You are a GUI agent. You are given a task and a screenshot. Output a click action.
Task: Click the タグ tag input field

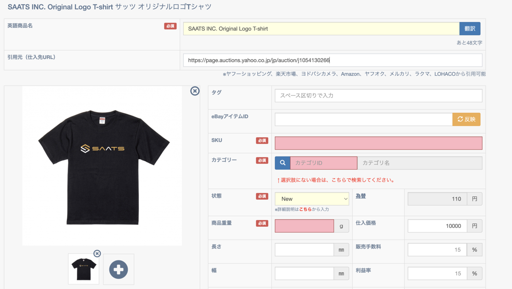[x=378, y=96]
